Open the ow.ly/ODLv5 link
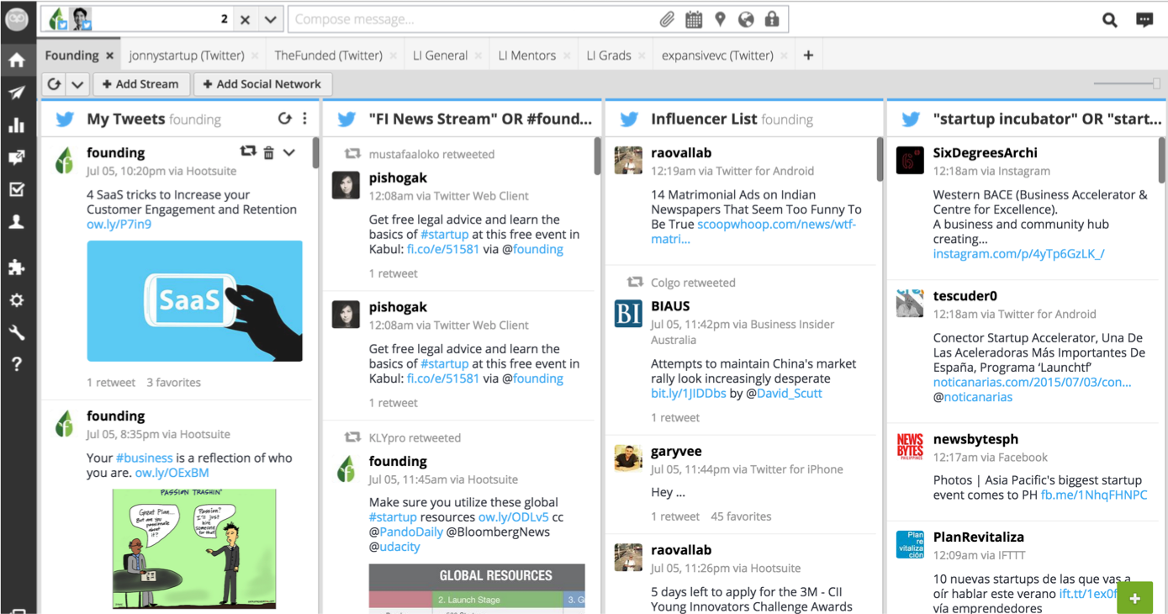This screenshot has height=614, width=1168. [x=514, y=516]
